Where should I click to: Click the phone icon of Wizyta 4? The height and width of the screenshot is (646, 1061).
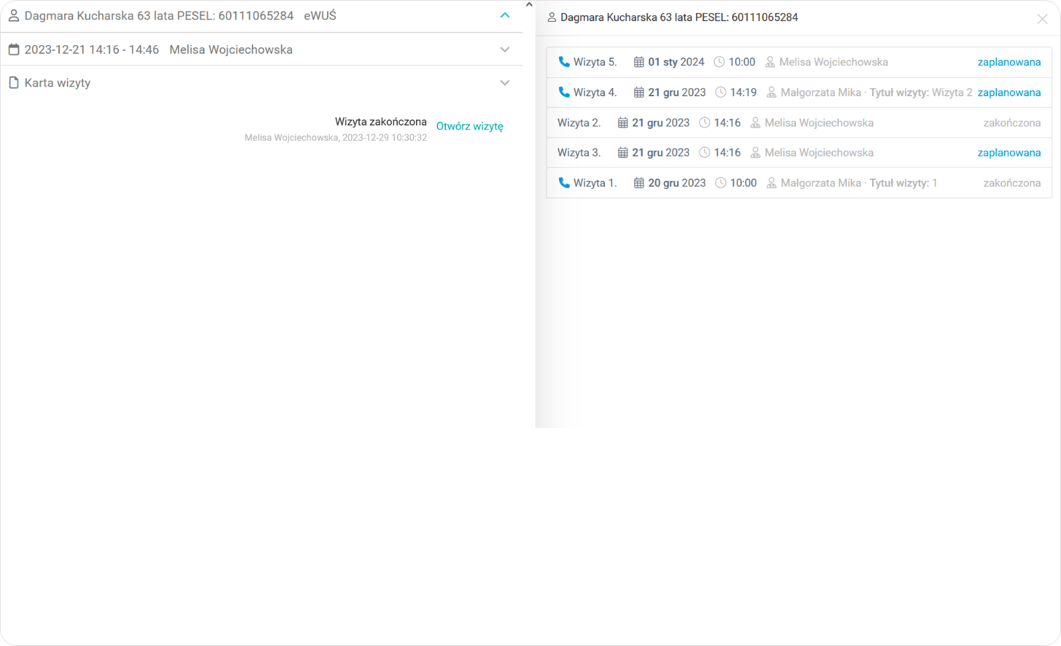tap(564, 92)
